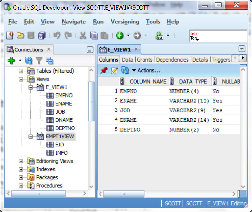Click the Undo arrow icon
Screen dimensions: 252x212
tap(57, 35)
